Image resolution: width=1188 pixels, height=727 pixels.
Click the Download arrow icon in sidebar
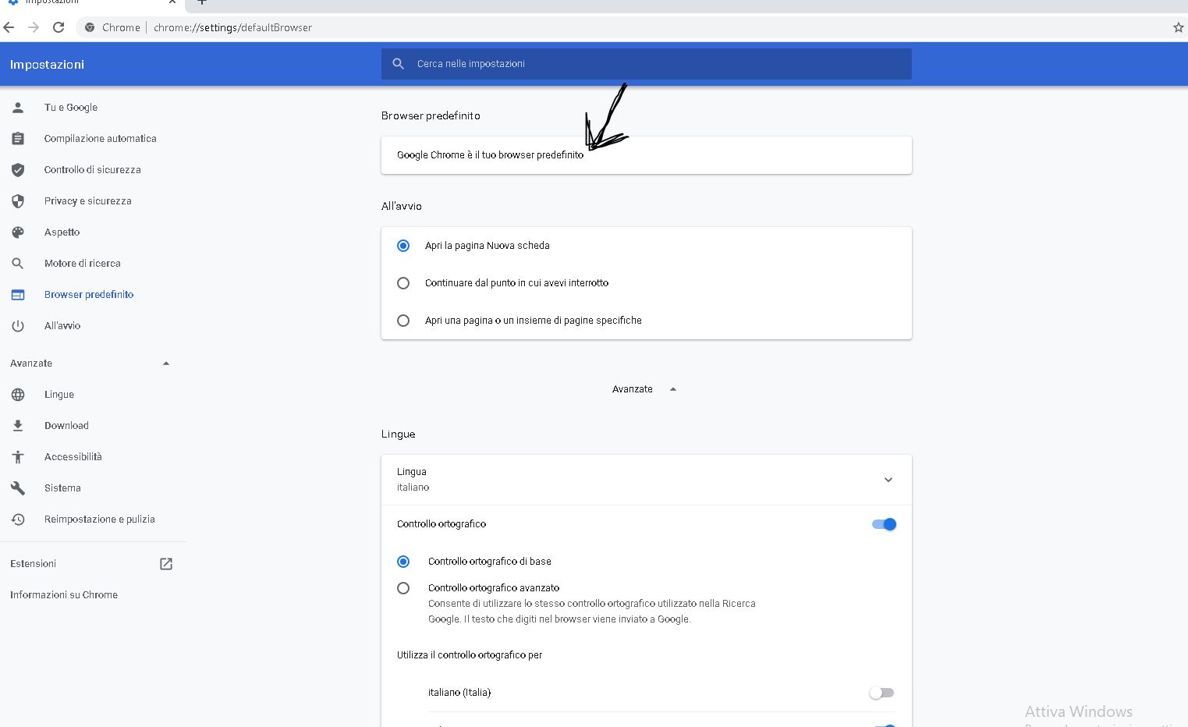coord(18,426)
